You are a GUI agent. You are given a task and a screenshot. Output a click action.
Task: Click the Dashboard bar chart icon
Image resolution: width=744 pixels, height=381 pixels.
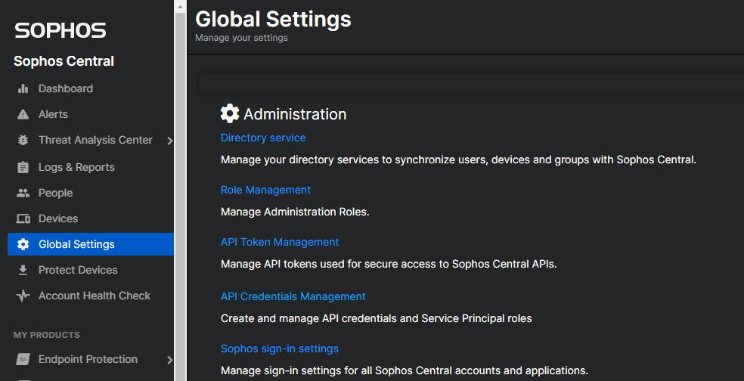[x=23, y=88]
